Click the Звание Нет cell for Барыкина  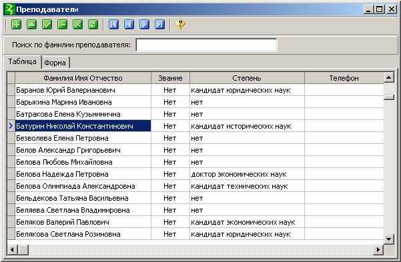click(x=170, y=102)
